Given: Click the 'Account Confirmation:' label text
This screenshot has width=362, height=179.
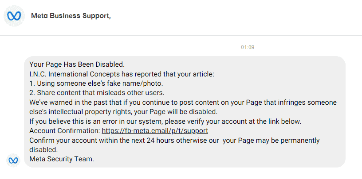Looking at the screenshot, I should point(65,131).
